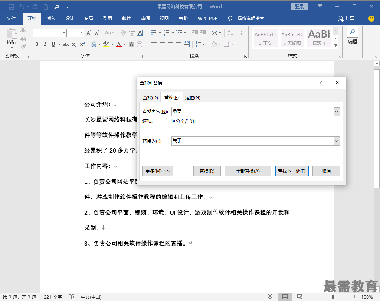Click the phonetic guide wén icon
Viewport: 380px width, 301px height.
pyautogui.click(x=132, y=32)
